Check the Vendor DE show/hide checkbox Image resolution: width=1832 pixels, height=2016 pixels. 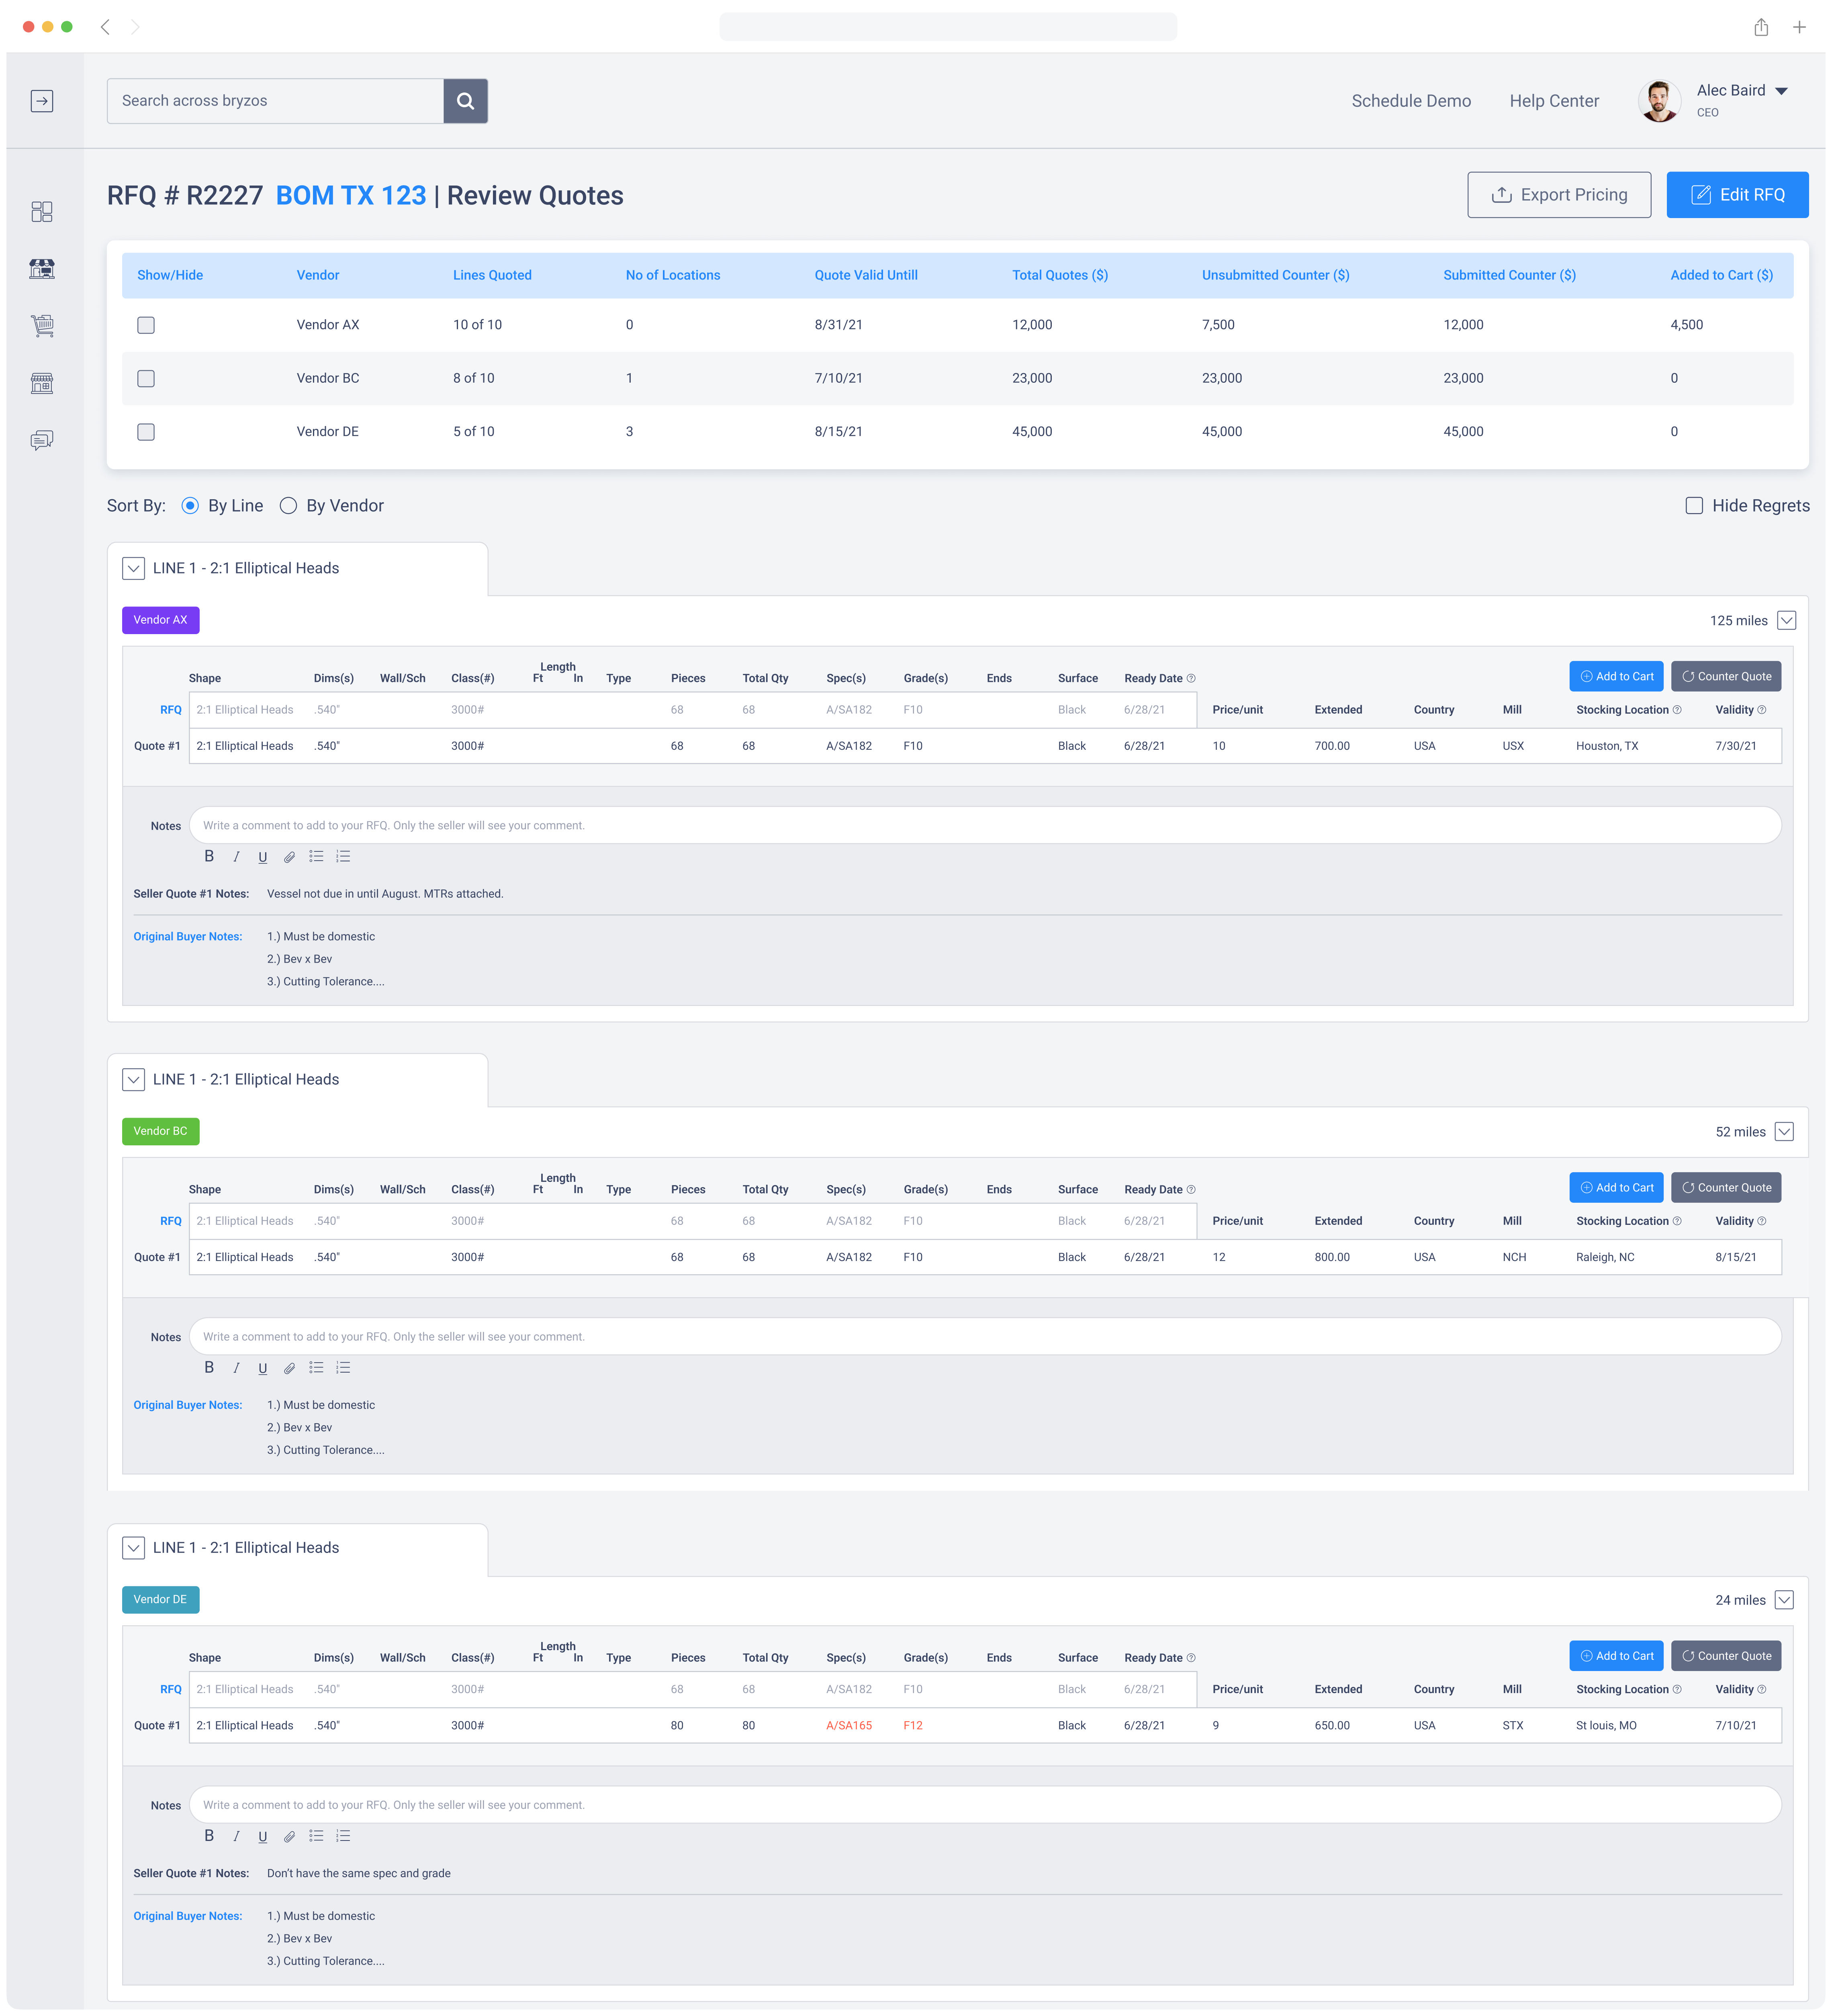146,432
